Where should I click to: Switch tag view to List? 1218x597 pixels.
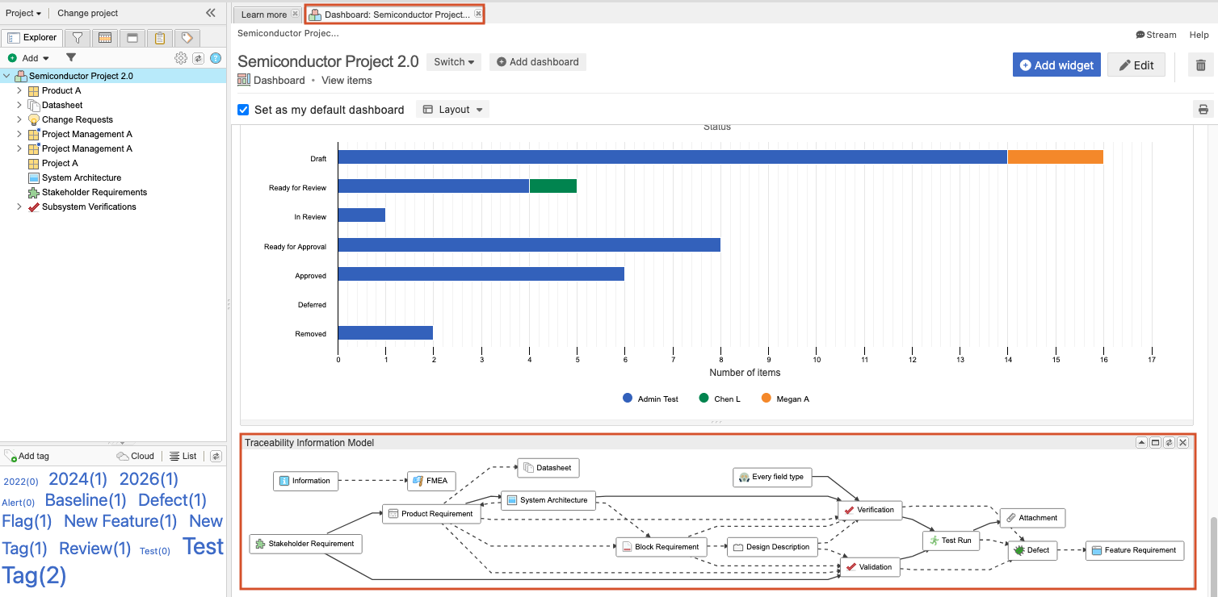[x=183, y=456]
